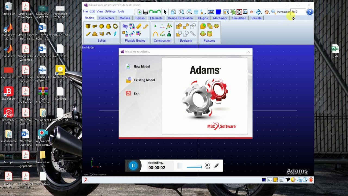
Task: Click the xyz Spline construction tool
Action: click(x=162, y=34)
